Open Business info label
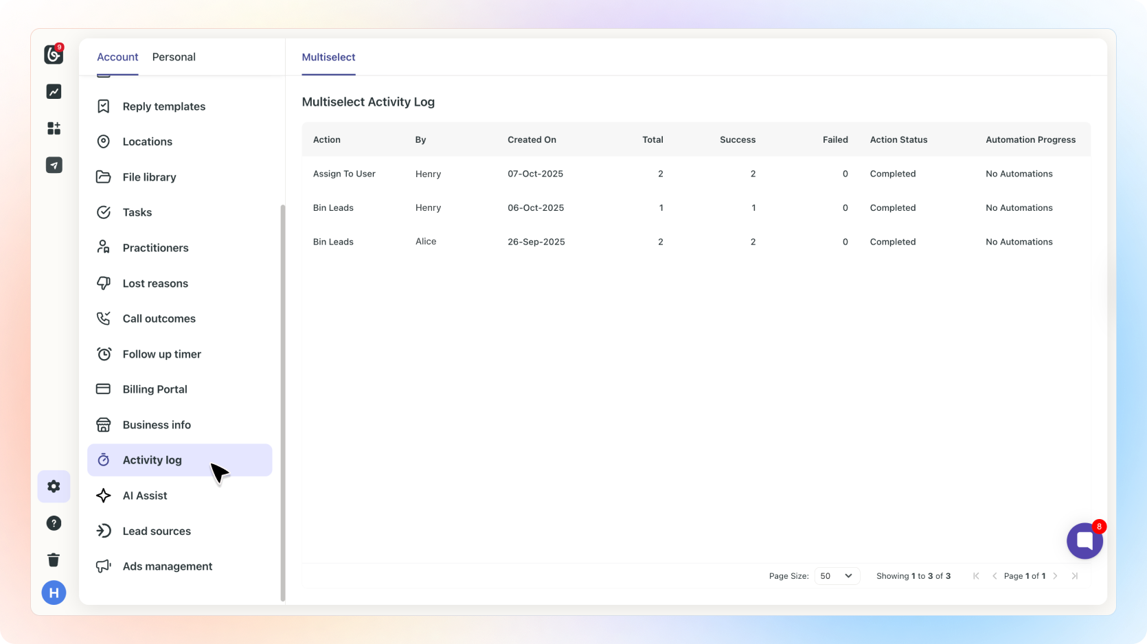 (157, 425)
